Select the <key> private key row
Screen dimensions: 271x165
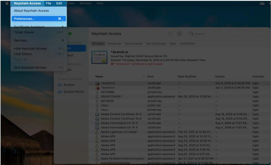pyautogui.click(x=179, y=110)
